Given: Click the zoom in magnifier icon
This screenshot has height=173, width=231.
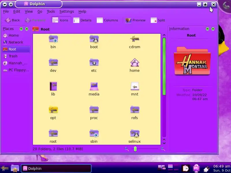Looking at the screenshot, I should tap(163, 149).
